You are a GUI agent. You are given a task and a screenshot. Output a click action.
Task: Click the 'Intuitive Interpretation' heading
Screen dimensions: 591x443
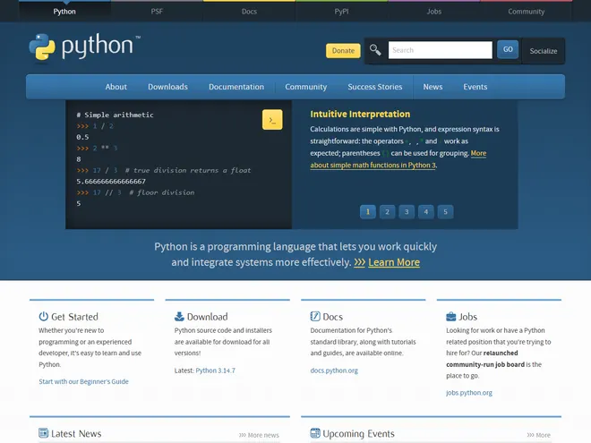360,115
